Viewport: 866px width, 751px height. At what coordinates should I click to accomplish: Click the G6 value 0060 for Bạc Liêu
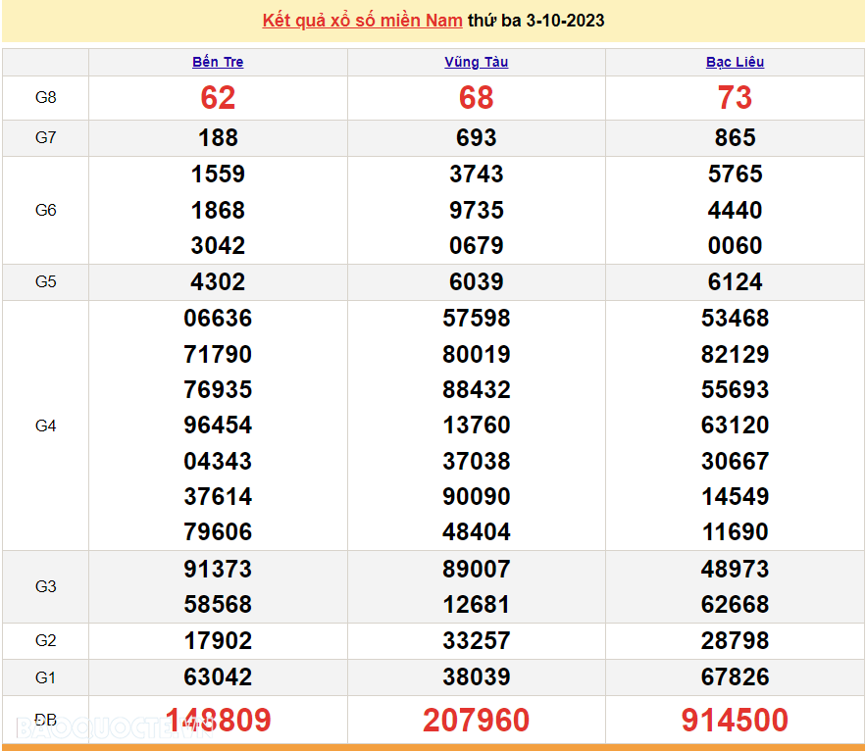click(735, 245)
